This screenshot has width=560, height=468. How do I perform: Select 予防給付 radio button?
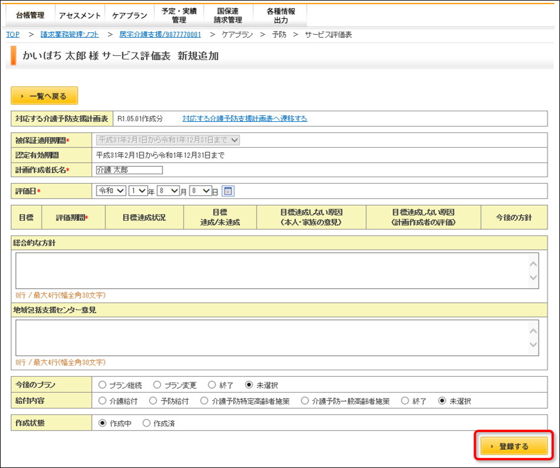153,400
